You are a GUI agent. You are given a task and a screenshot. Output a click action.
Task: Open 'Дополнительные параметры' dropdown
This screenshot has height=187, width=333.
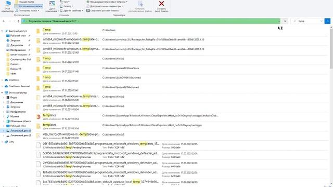[105, 6]
